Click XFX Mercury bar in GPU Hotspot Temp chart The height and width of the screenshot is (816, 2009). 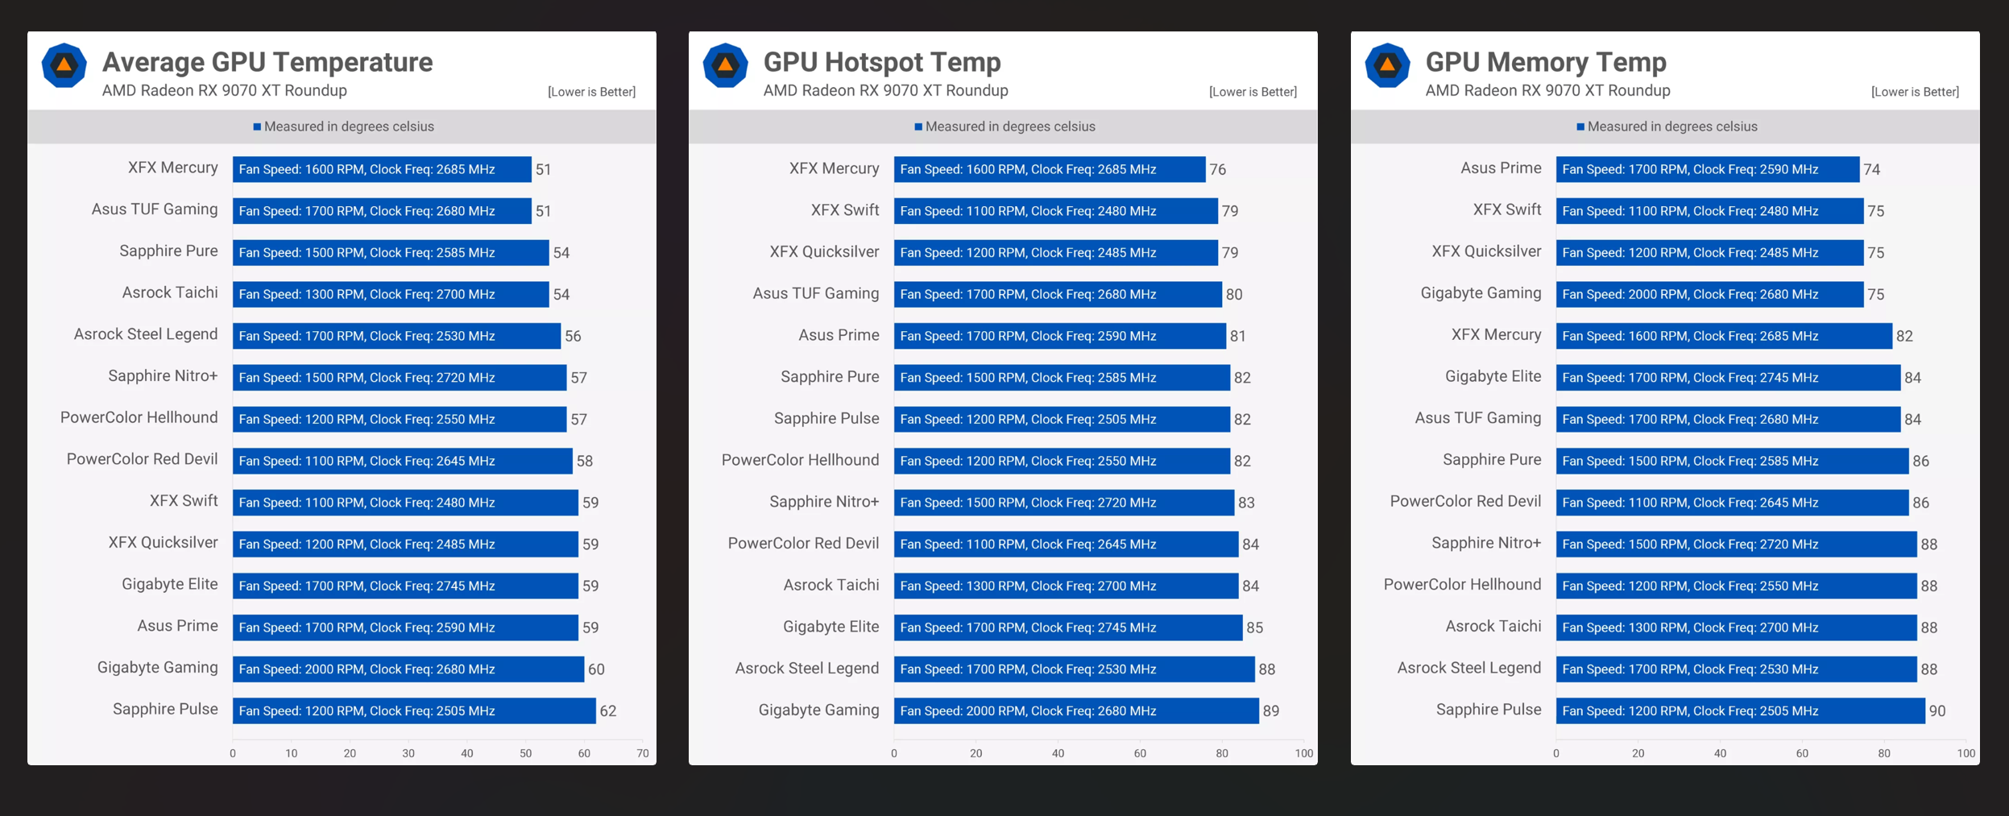(x=1050, y=169)
